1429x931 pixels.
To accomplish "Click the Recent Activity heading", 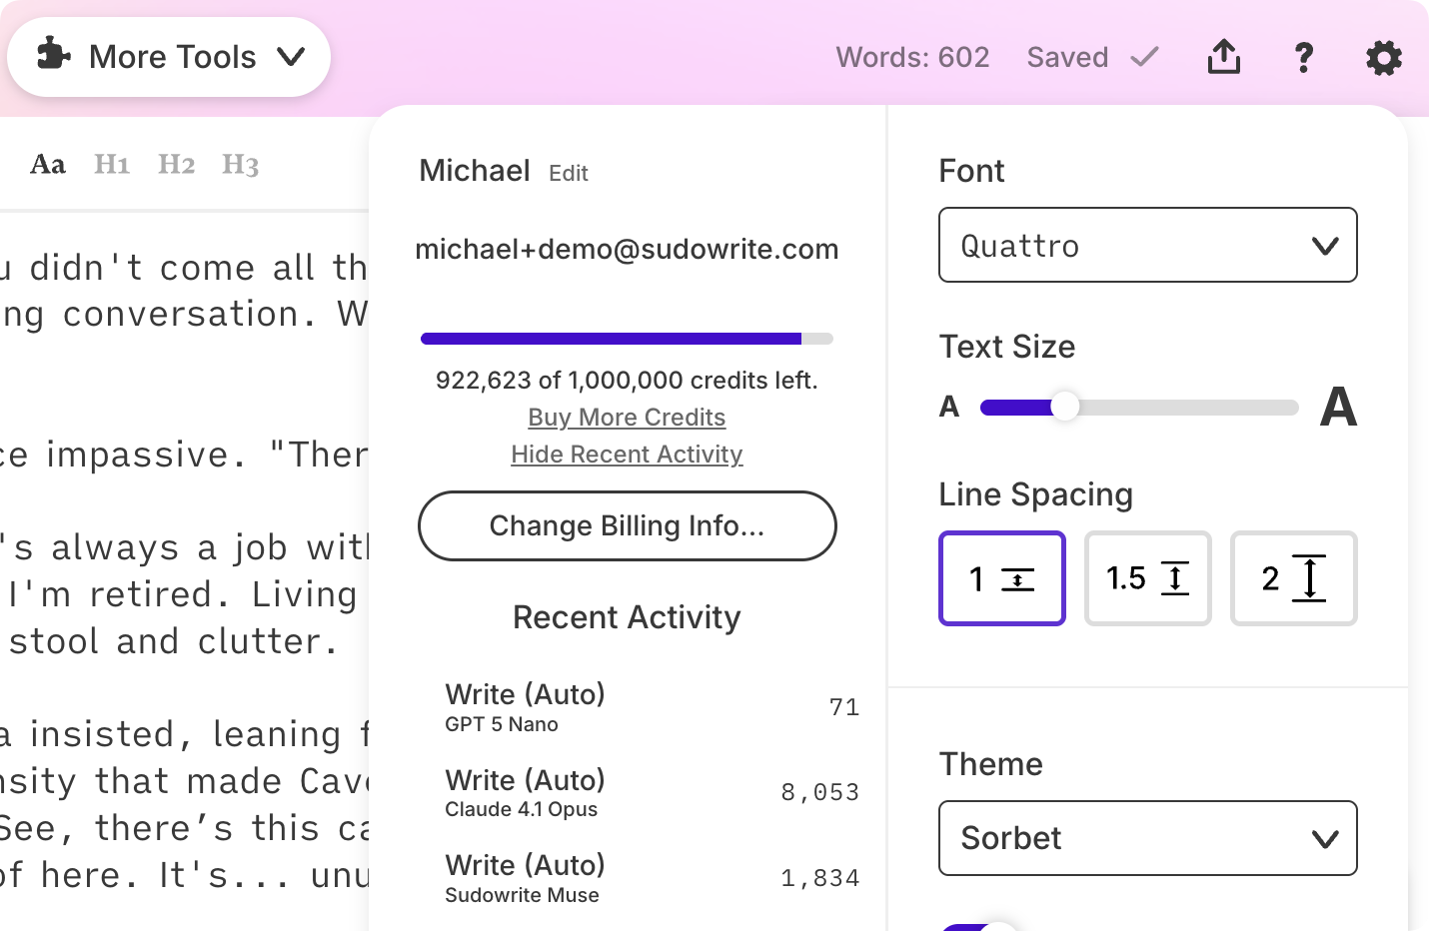I will tap(627, 617).
